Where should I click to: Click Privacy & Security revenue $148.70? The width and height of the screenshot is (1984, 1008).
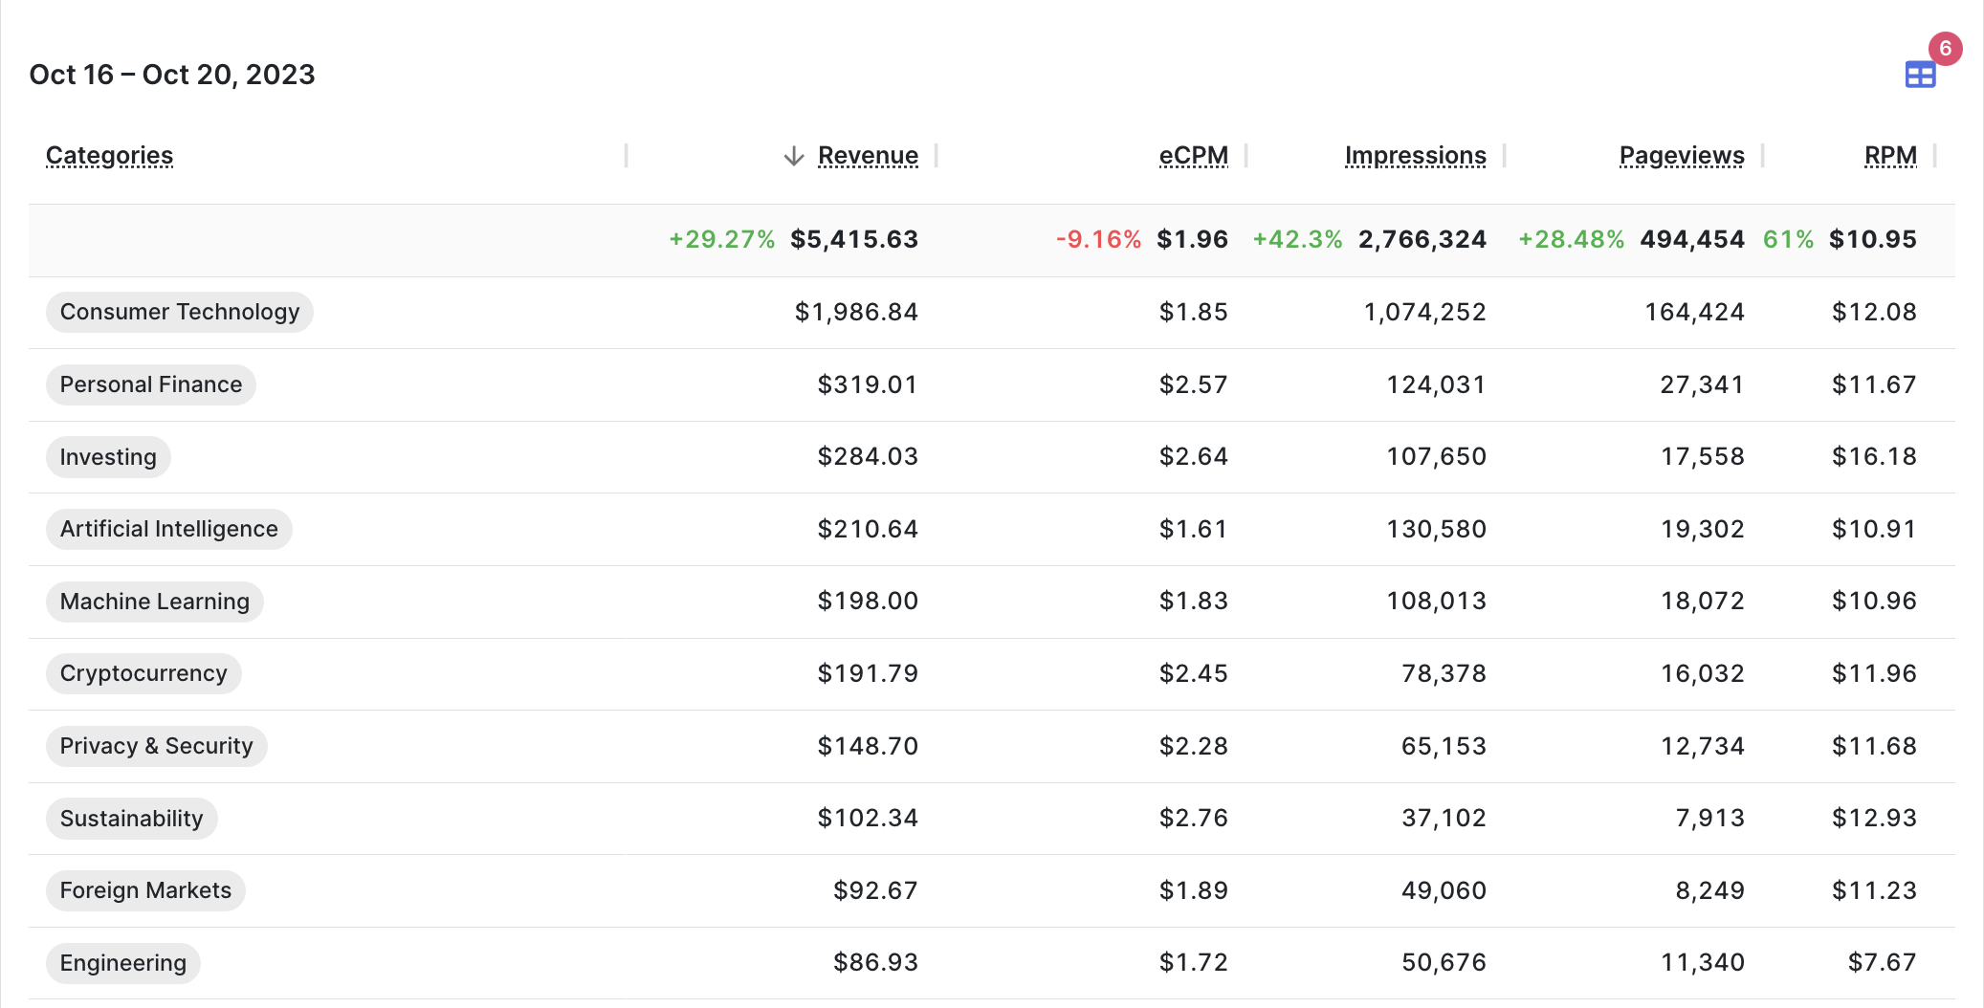[868, 746]
